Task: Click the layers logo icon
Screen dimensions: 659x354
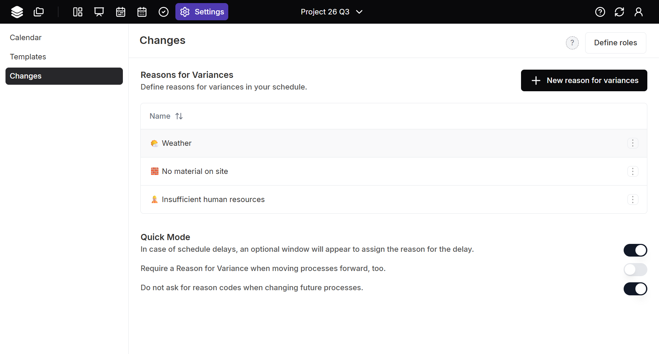Action: [17, 12]
